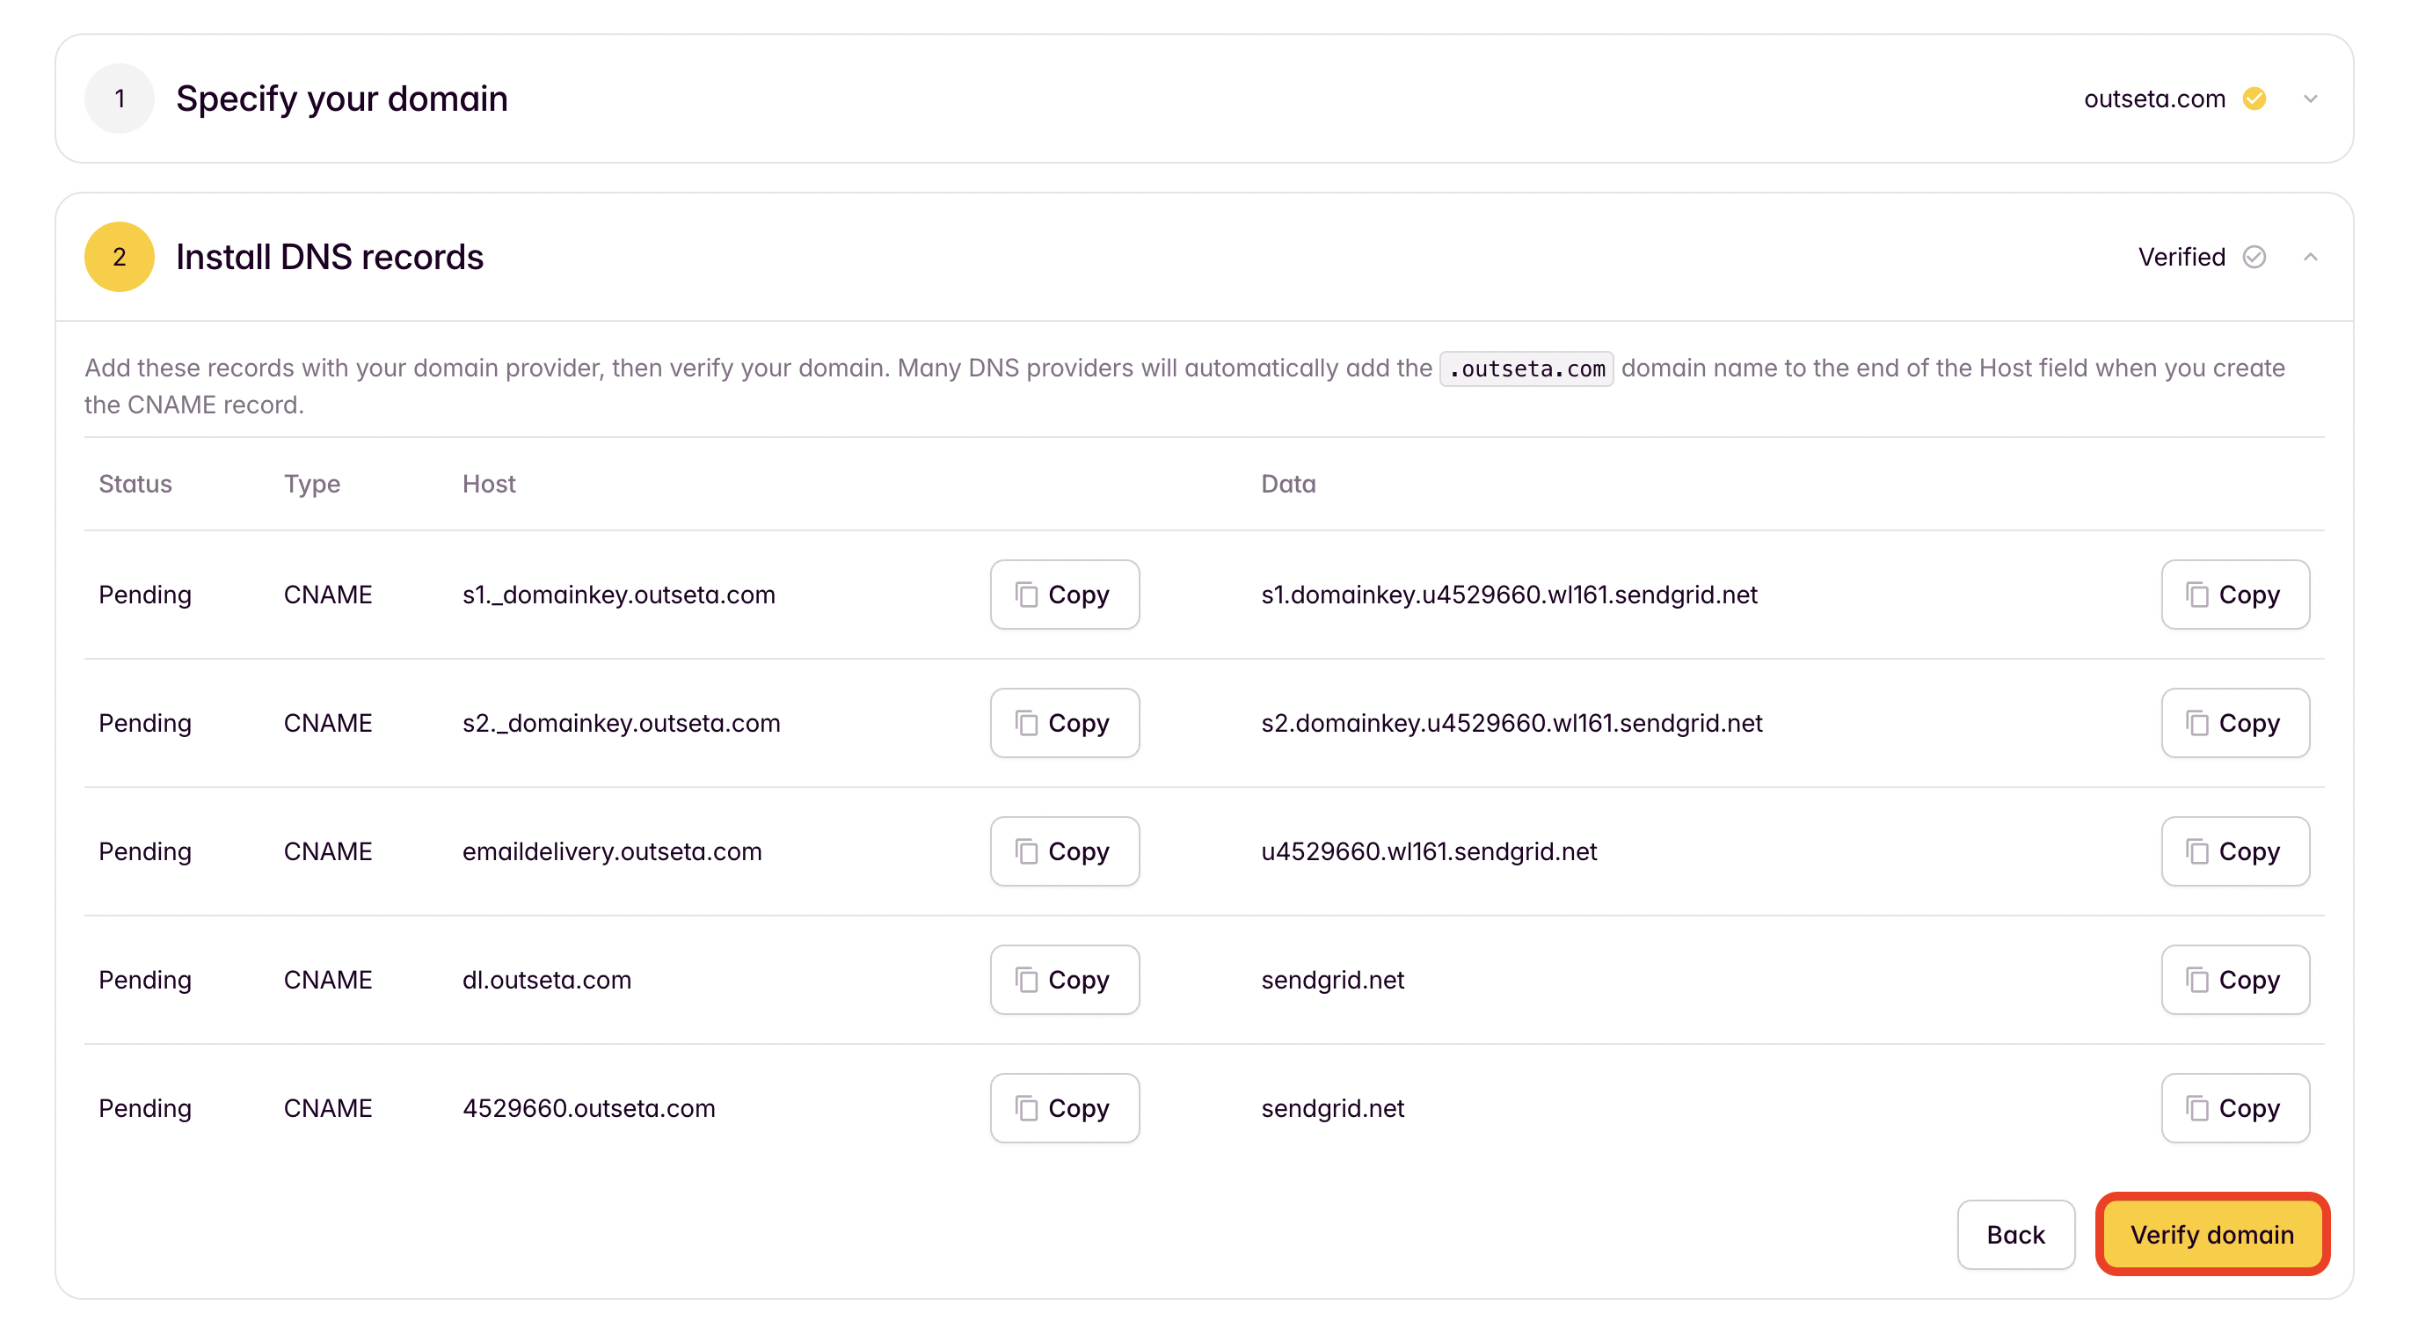Click the Specify your domain heading

coord(342,99)
